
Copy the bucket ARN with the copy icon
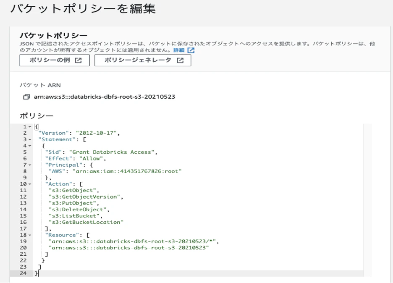26,97
